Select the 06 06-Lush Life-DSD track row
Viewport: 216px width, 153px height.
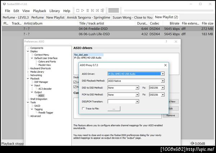point(108,34)
